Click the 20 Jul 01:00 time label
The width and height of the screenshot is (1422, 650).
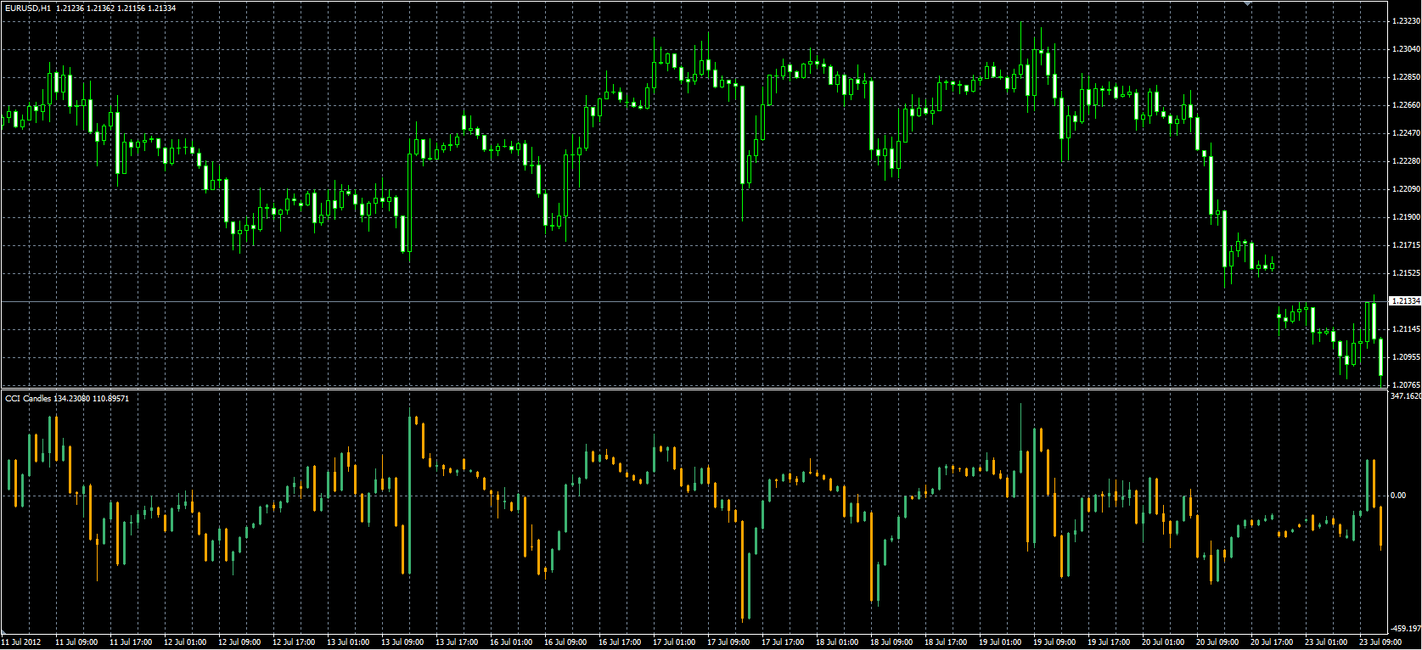point(1163,642)
